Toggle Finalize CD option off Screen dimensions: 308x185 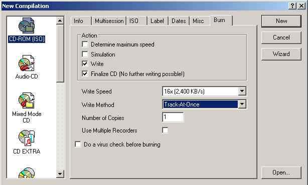[85, 74]
